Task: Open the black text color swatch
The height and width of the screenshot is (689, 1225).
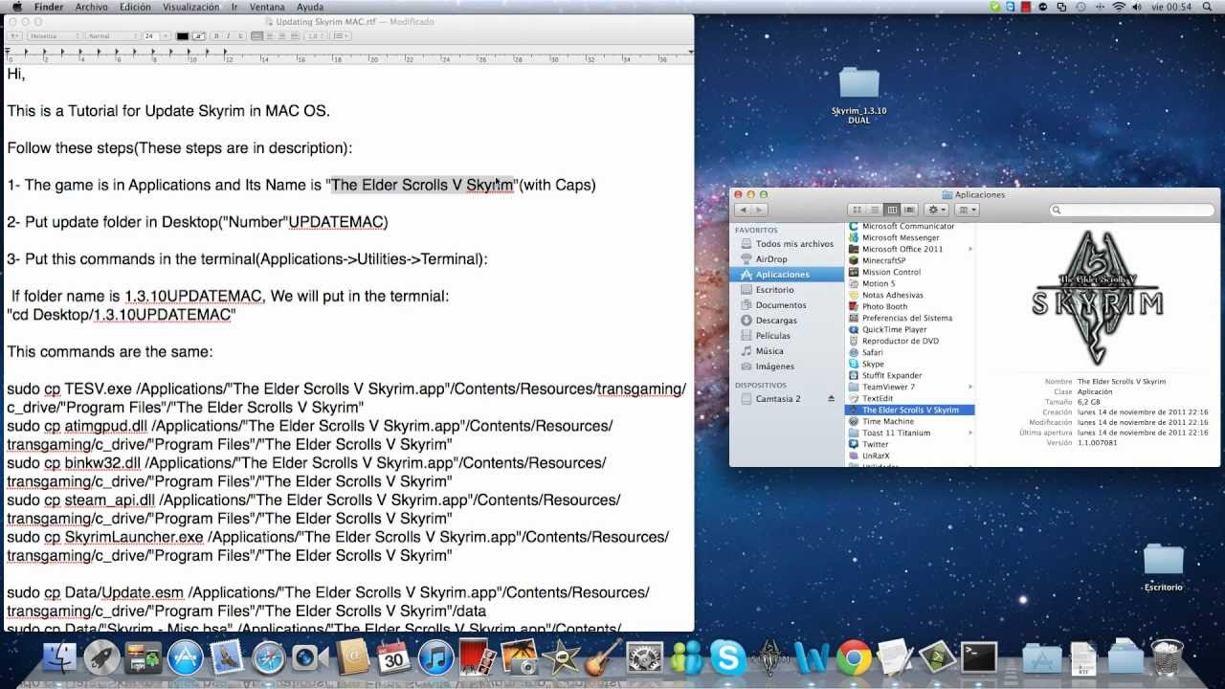Action: 183,36
